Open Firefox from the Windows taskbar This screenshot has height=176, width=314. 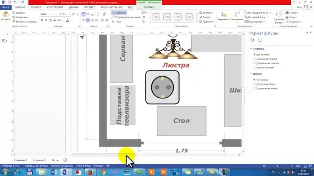tap(90, 172)
